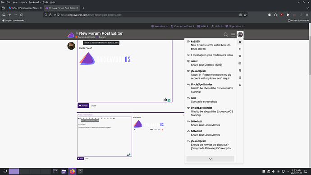Toggle the bookmark star for this page

[245, 15]
